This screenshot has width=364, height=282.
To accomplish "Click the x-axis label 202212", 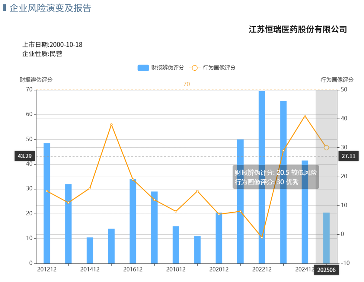I will pos(262,270).
